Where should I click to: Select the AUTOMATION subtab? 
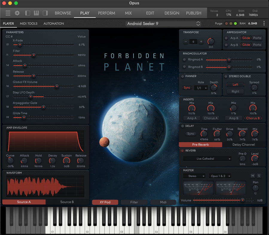54,24
